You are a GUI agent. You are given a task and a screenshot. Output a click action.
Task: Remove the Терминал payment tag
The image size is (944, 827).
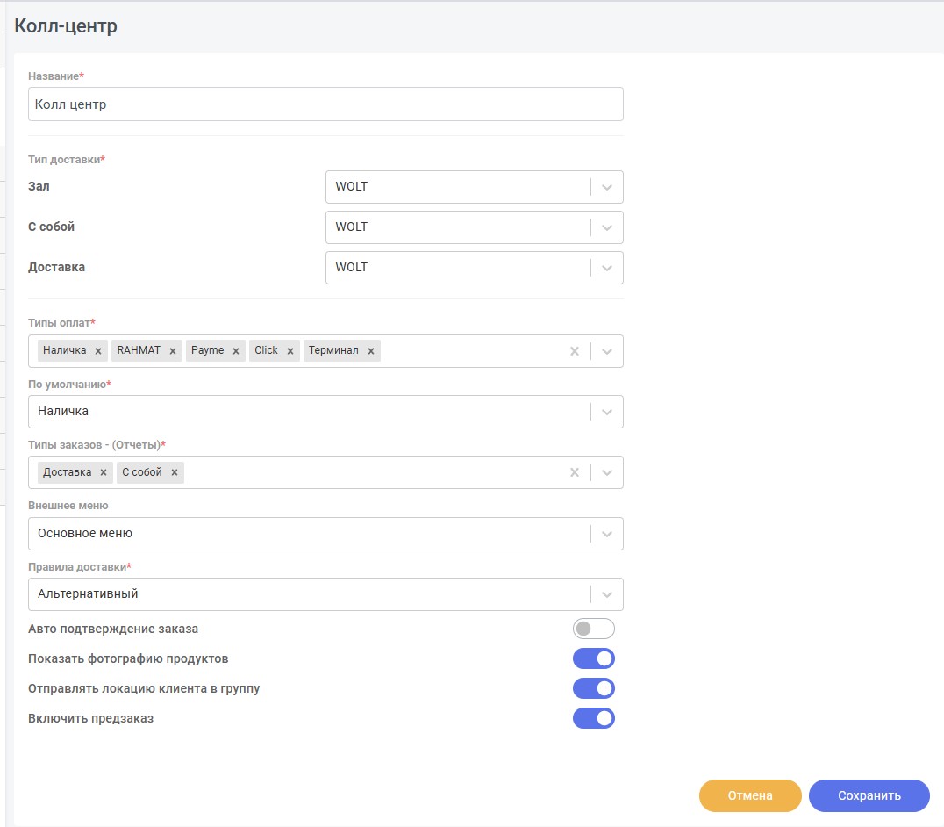click(x=371, y=351)
